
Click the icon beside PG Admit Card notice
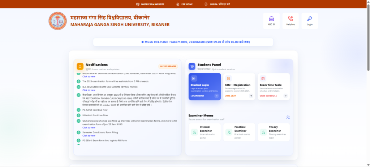78,110
